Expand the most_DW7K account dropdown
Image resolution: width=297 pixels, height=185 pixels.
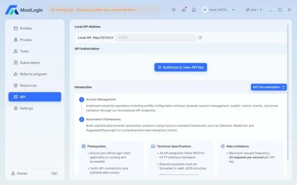[234, 10]
